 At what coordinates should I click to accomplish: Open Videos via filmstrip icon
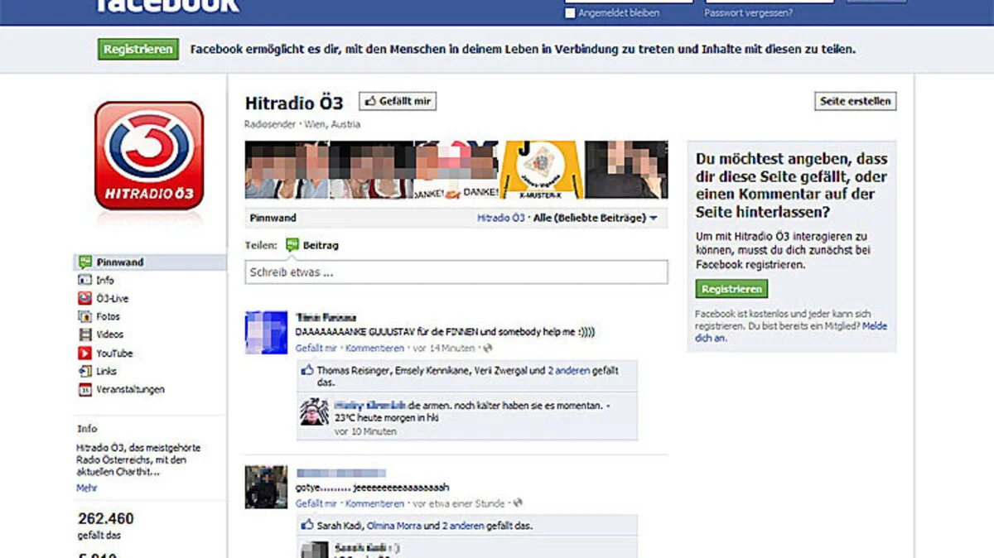coord(84,335)
